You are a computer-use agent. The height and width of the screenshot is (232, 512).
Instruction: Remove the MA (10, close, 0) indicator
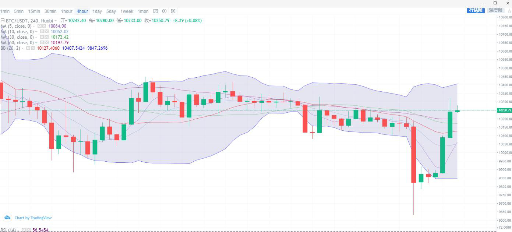47,32
